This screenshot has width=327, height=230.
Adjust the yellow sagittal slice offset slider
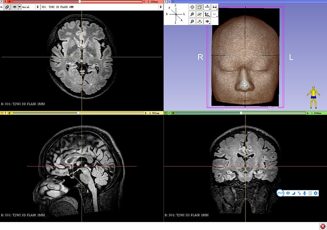pyautogui.click(x=78, y=113)
